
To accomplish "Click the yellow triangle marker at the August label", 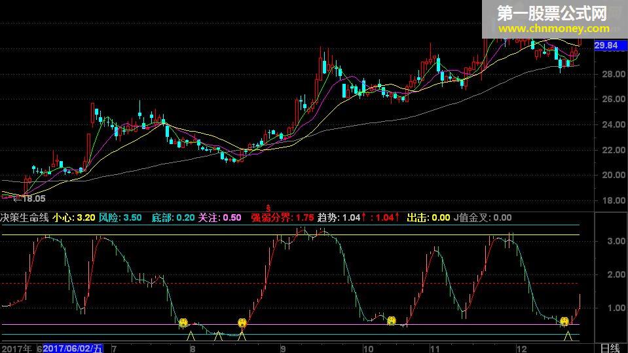I will click(191, 336).
